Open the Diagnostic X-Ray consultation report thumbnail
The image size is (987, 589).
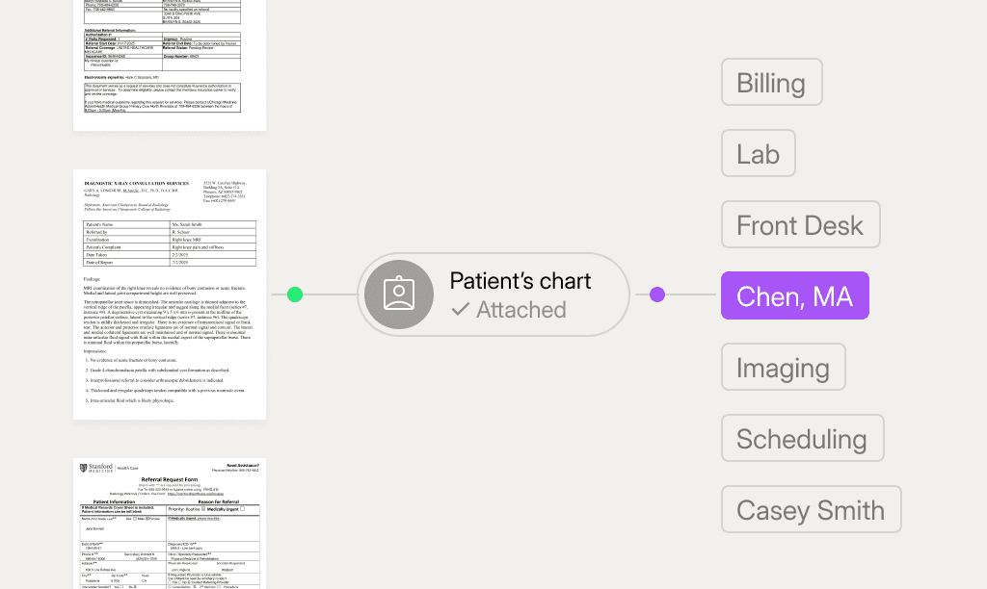(170, 294)
